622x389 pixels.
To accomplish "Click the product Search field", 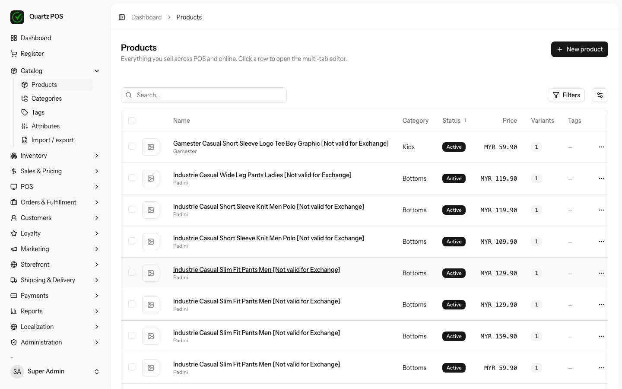I will click(204, 95).
